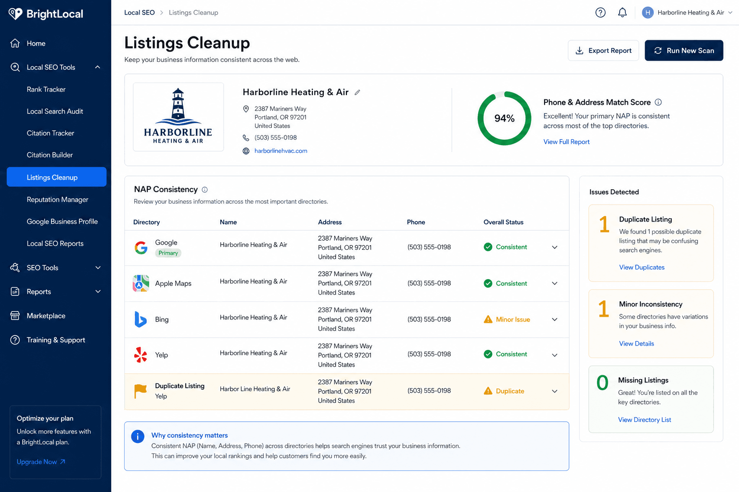
Task: Click the Harborline lighthouse logo
Action: (x=178, y=117)
